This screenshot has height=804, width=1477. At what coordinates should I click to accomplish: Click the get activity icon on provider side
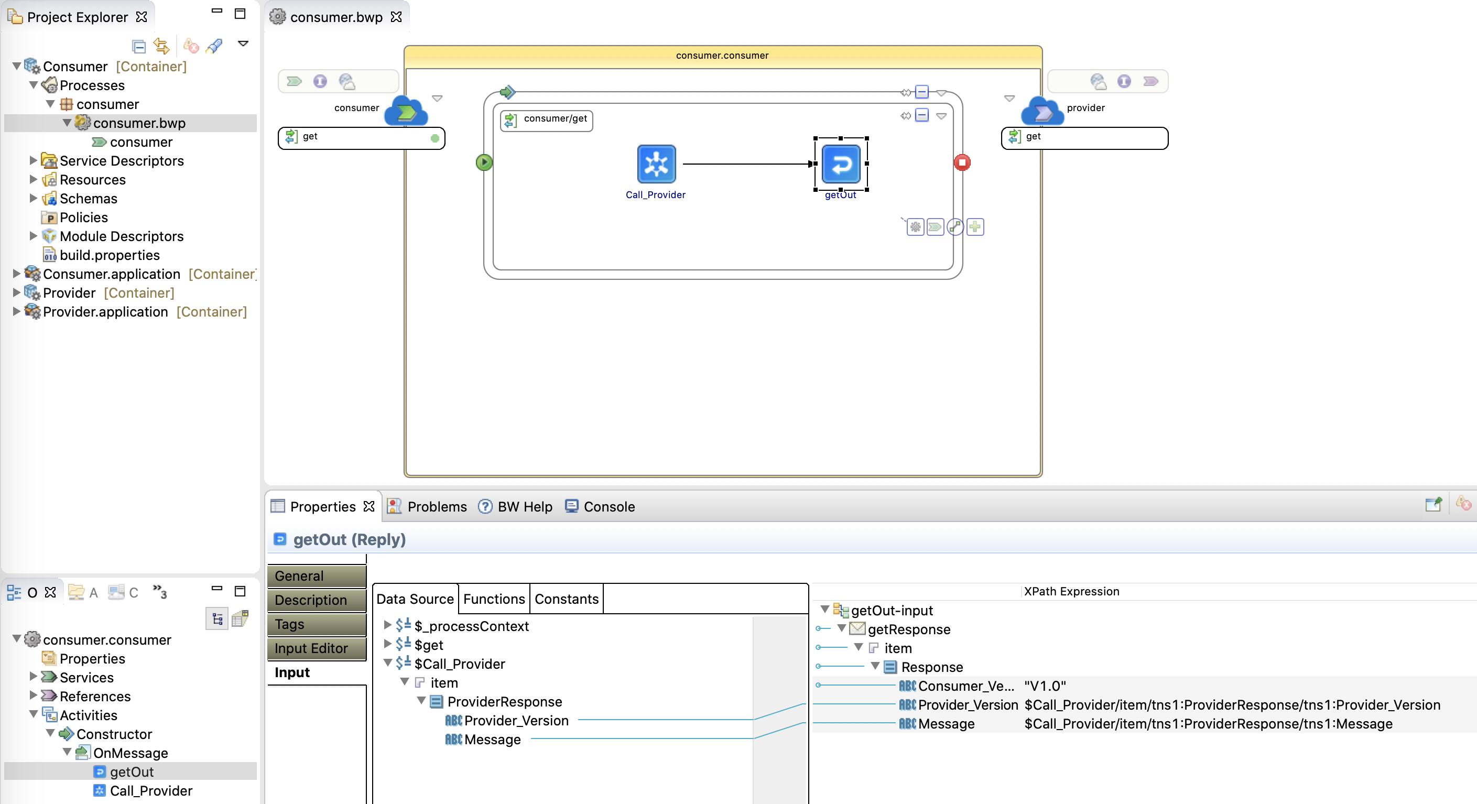[1015, 136]
